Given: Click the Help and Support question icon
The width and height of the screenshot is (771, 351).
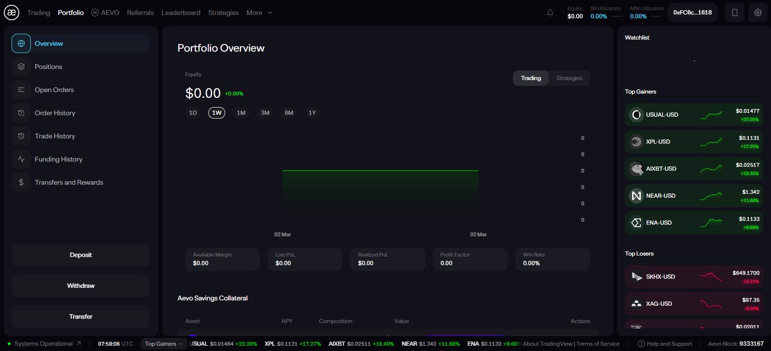Looking at the screenshot, I should [641, 344].
